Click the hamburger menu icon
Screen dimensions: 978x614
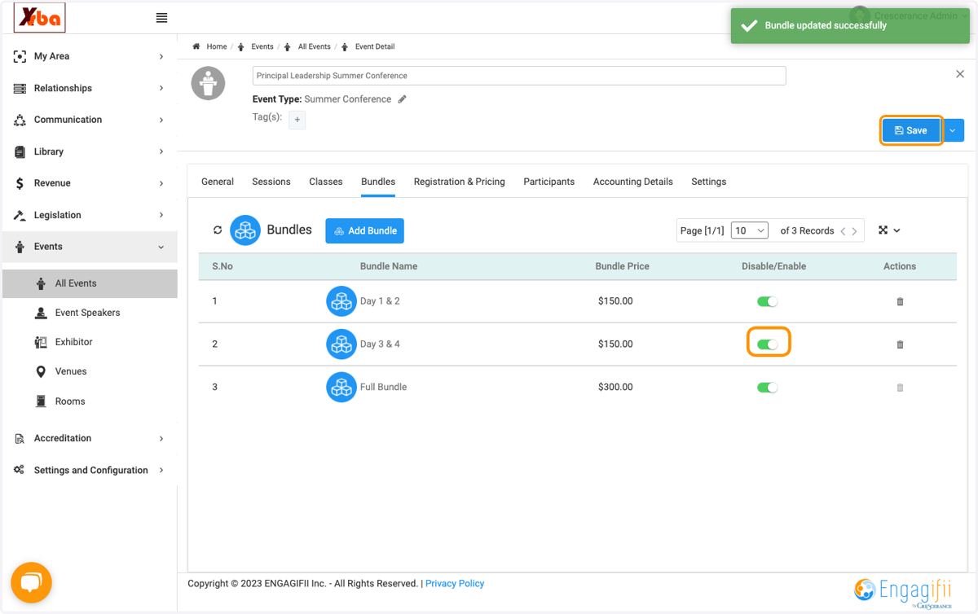coord(161,18)
